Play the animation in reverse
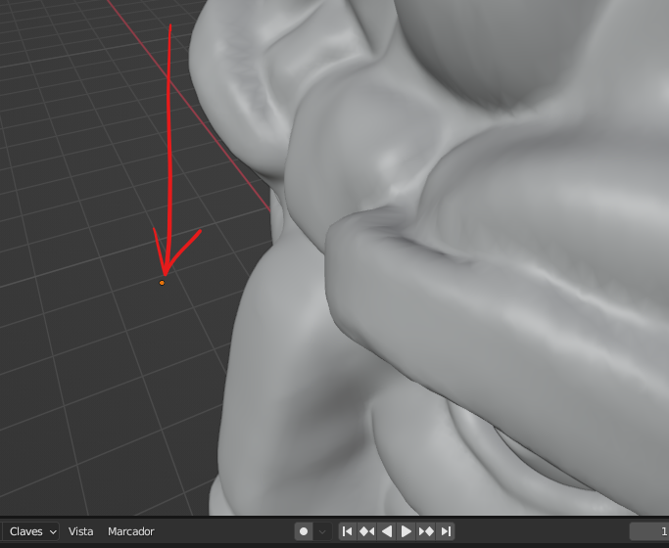This screenshot has height=548, width=669. click(387, 531)
